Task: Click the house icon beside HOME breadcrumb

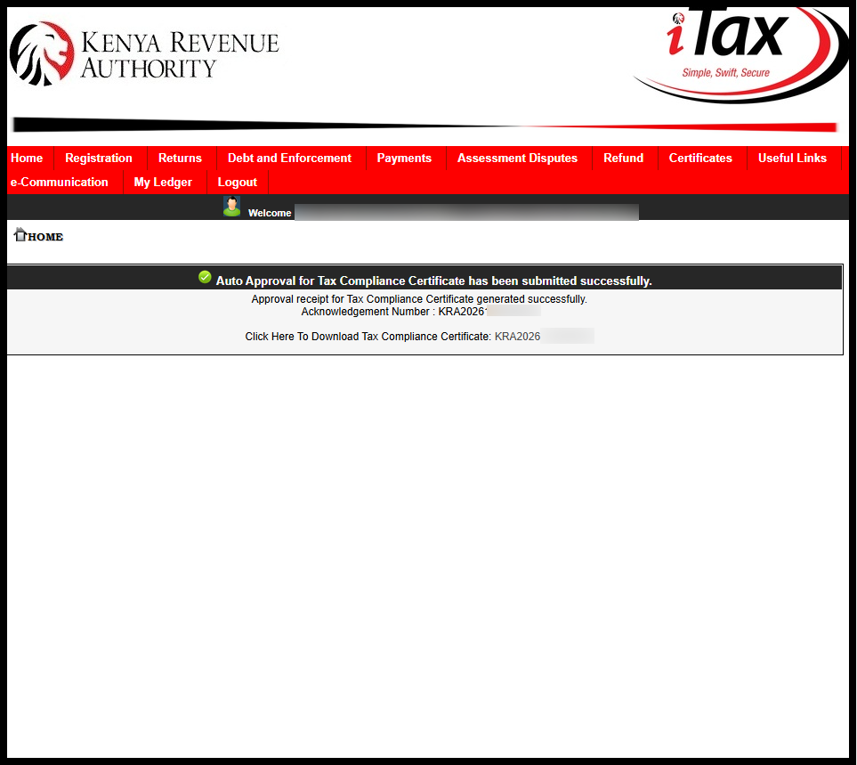Action: coord(19,233)
